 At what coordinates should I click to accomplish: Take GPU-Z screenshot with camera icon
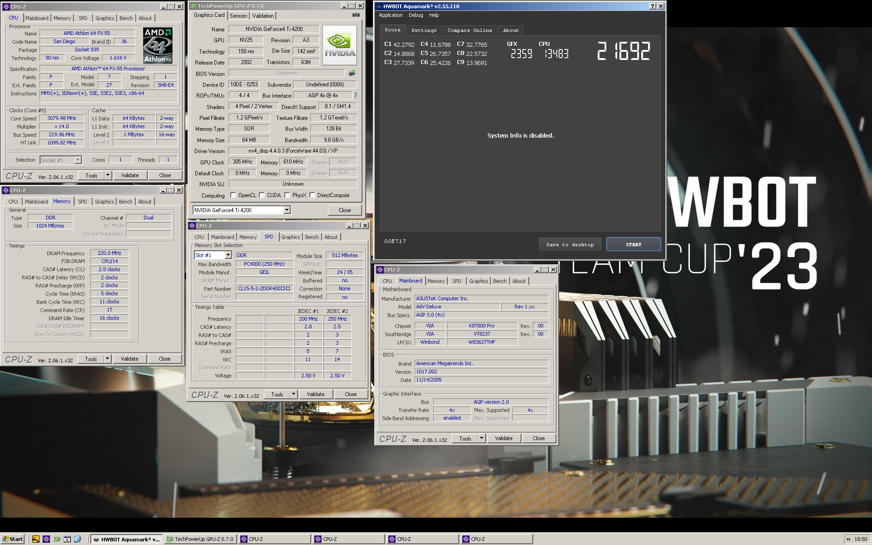356,15
